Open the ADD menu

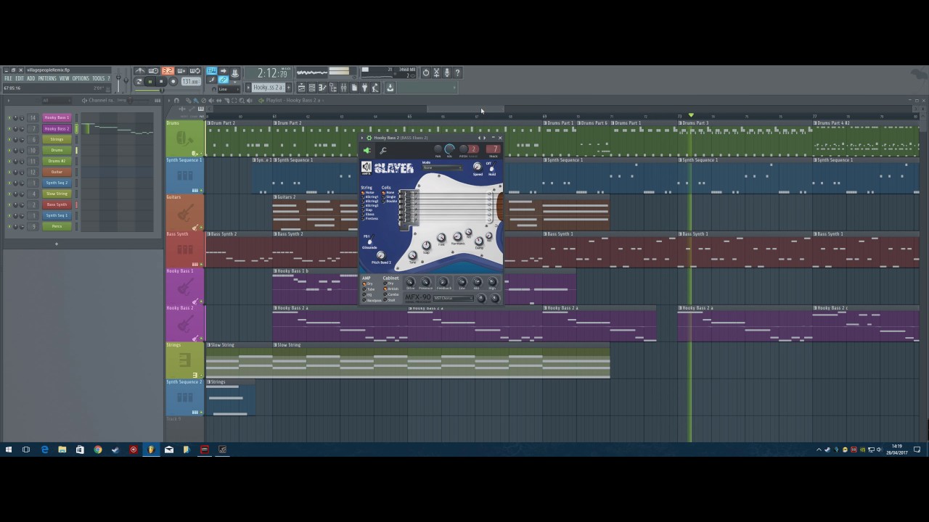point(31,78)
